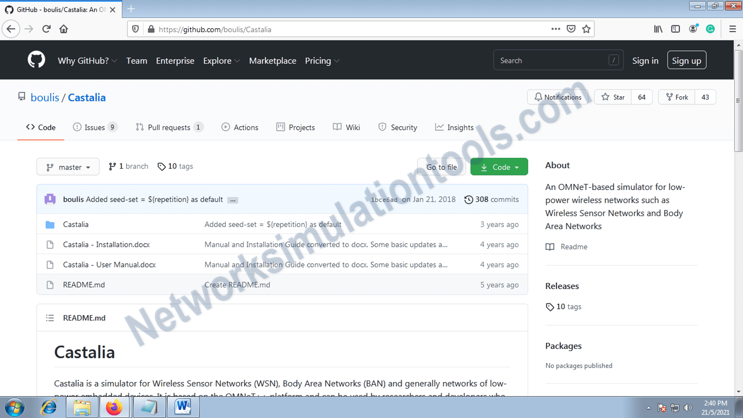
Task: Switch to the Actions tab
Action: tap(240, 127)
